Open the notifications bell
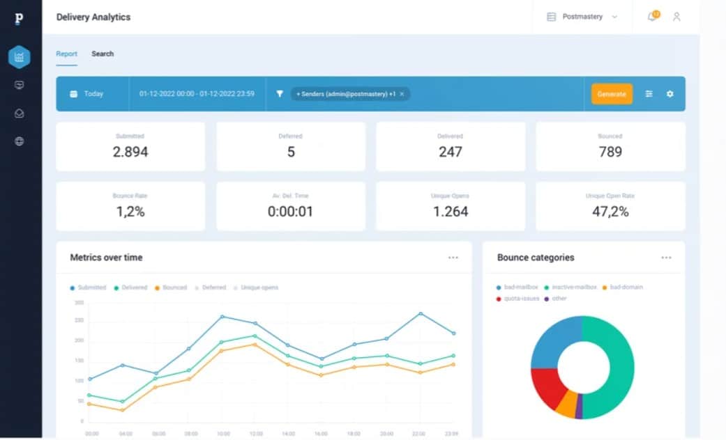The width and height of the screenshot is (726, 440). click(652, 17)
